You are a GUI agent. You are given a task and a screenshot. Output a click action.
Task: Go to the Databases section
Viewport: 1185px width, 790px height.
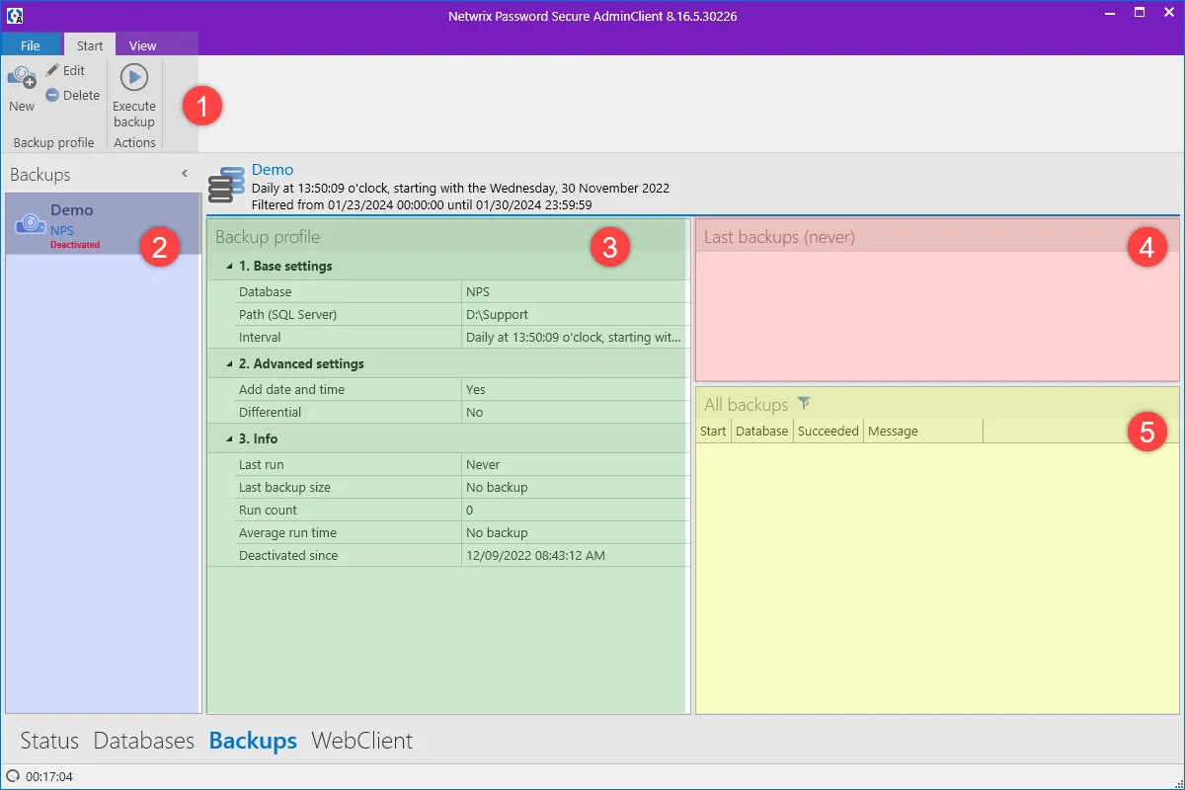[x=144, y=741]
